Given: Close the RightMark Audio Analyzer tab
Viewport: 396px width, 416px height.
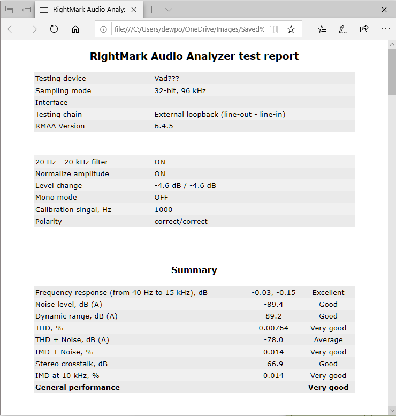Looking at the screenshot, I should point(134,10).
